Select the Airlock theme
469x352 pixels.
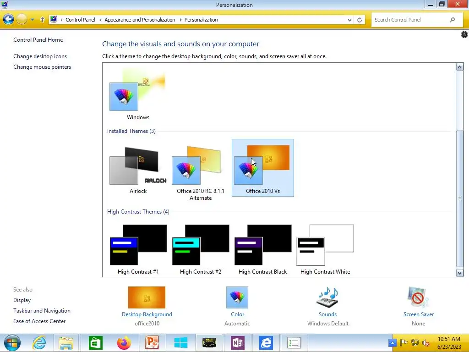(x=138, y=169)
